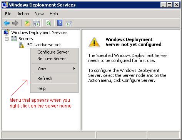Maximize the Windows Deployment Services window
Viewport: 182px width, 140px height.
click(170, 5)
